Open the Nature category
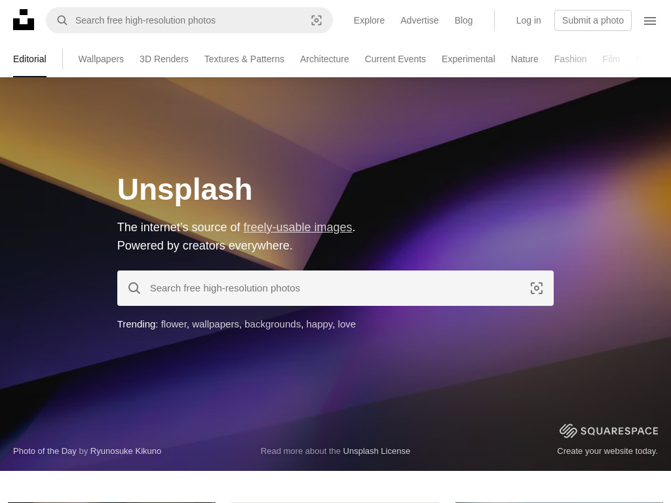This screenshot has width=671, height=503. (524, 59)
